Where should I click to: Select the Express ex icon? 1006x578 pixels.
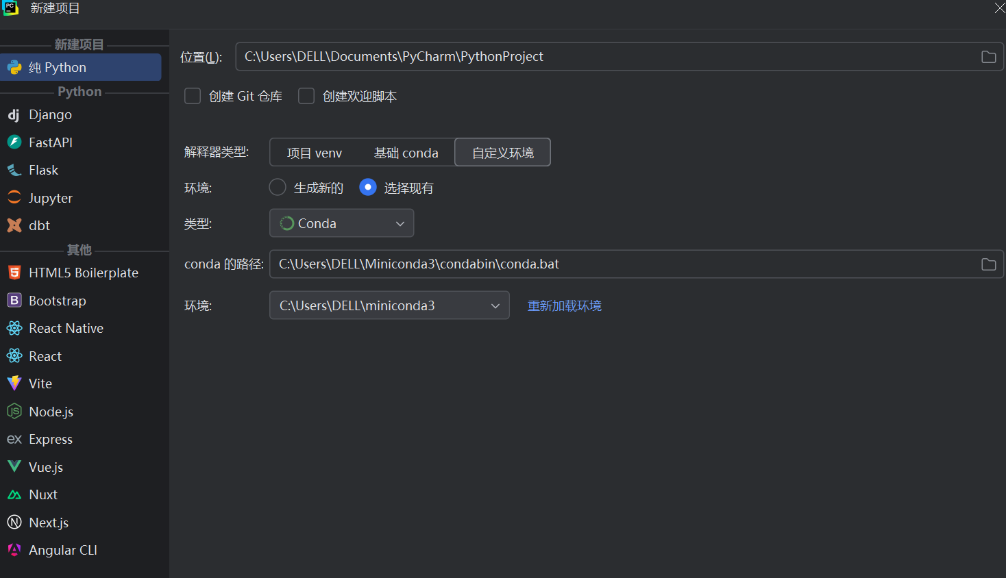14,439
